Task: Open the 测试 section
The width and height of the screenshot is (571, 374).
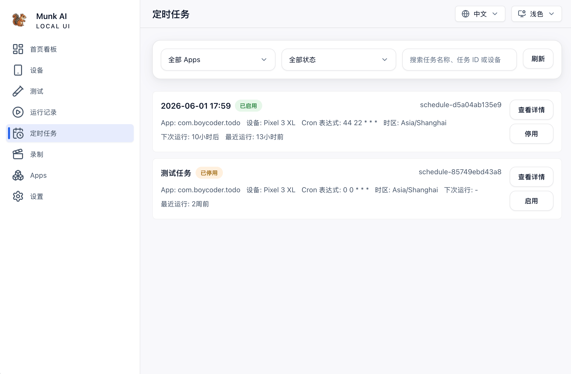Action: click(x=70, y=91)
